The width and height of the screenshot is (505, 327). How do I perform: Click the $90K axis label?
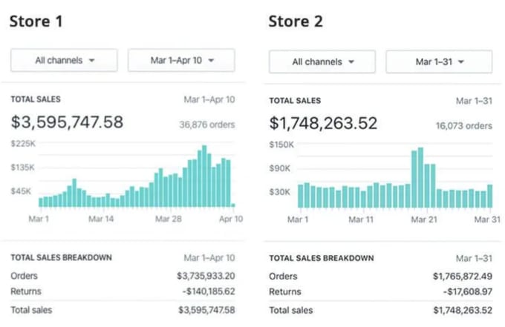280,168
